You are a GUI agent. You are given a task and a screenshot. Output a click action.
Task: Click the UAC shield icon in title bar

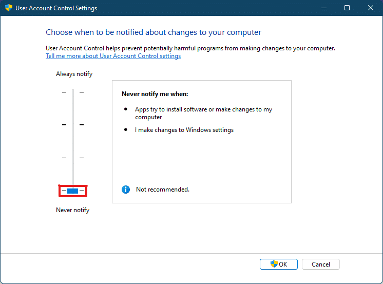coord(9,8)
